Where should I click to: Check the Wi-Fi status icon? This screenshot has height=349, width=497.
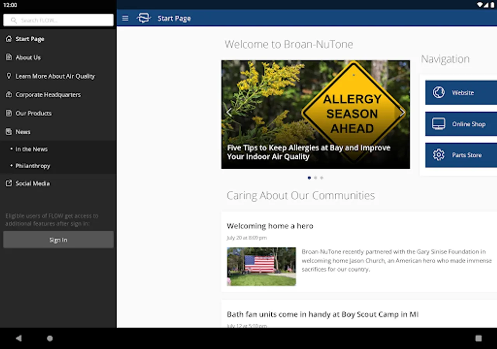480,5
